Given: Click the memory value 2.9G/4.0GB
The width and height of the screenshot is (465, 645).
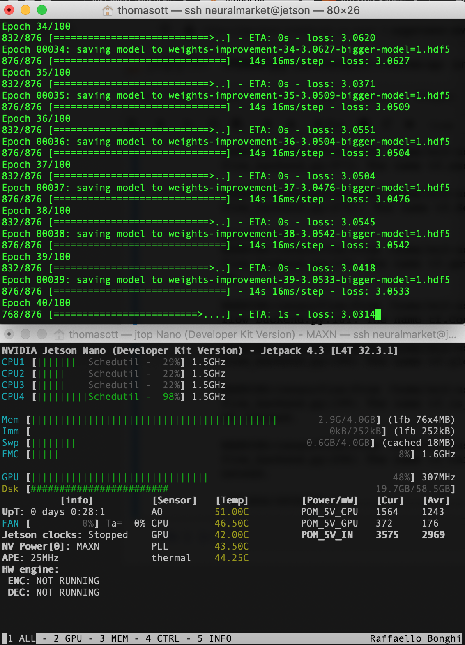Looking at the screenshot, I should (x=347, y=420).
